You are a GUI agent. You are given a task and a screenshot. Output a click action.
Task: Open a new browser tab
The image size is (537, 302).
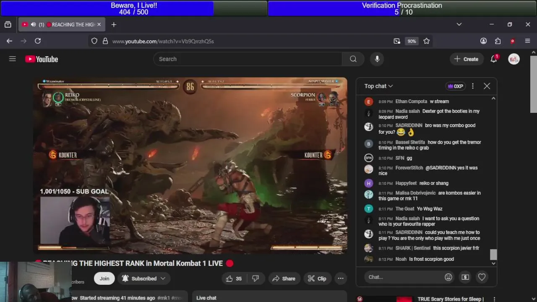[x=114, y=25]
